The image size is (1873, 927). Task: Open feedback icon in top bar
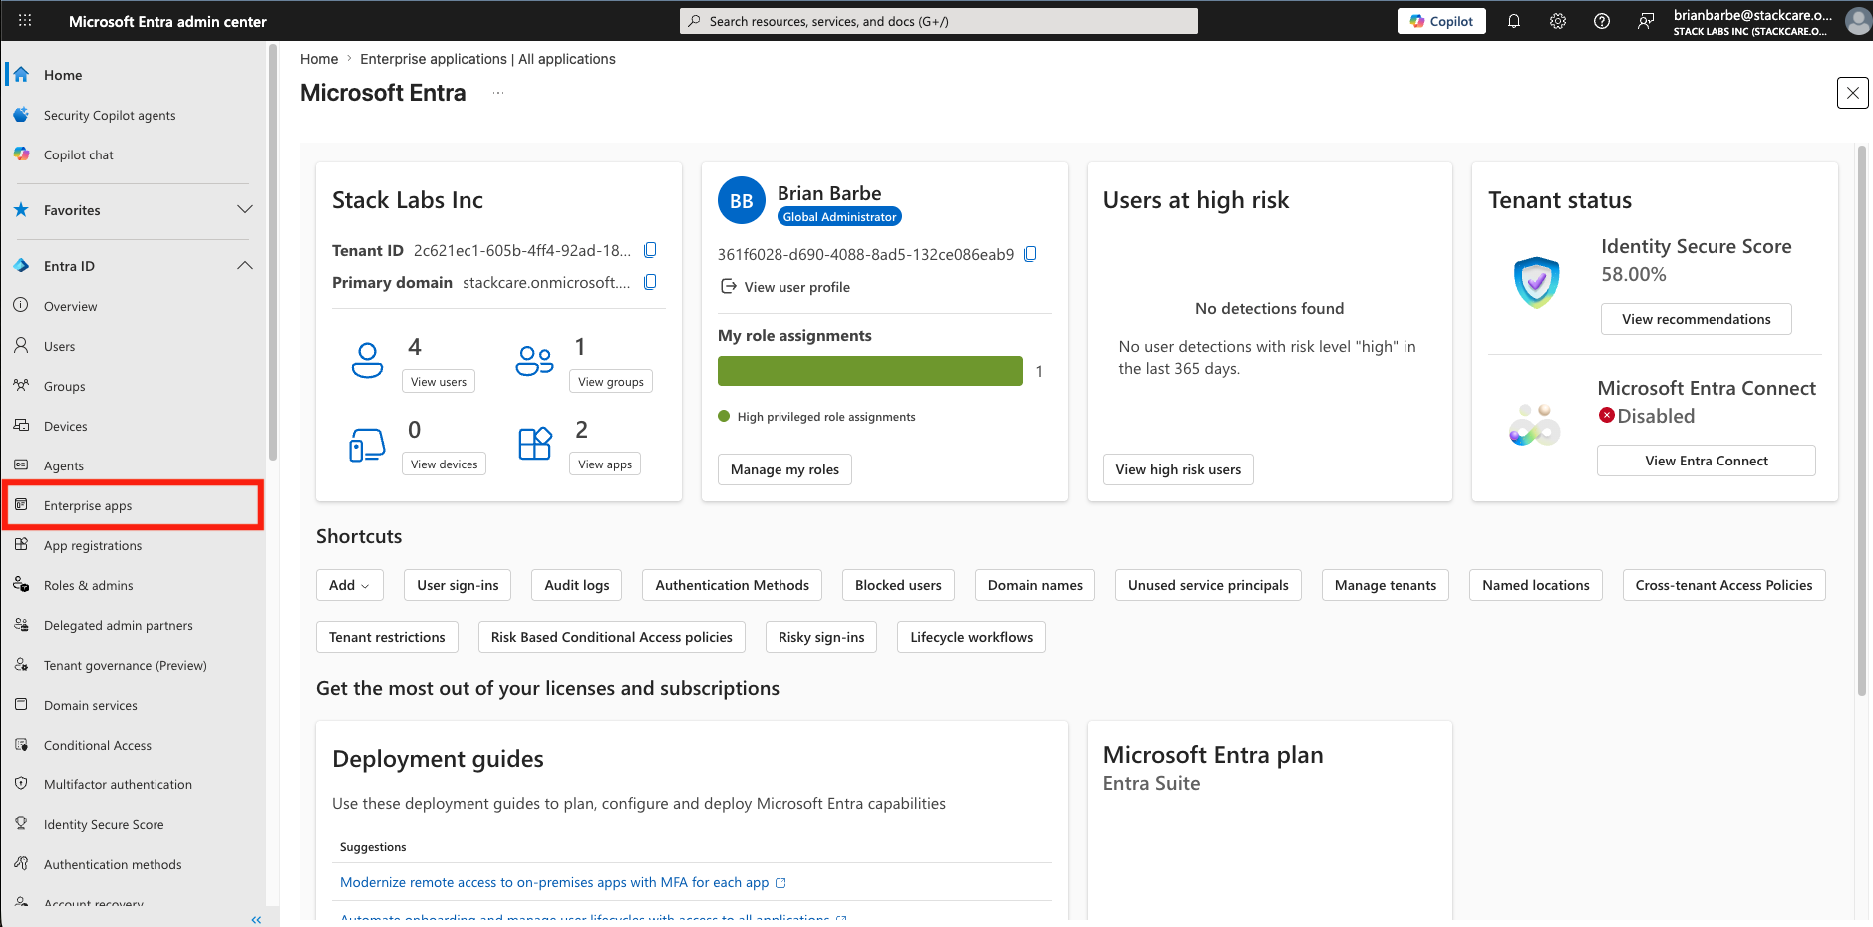tap(1645, 21)
